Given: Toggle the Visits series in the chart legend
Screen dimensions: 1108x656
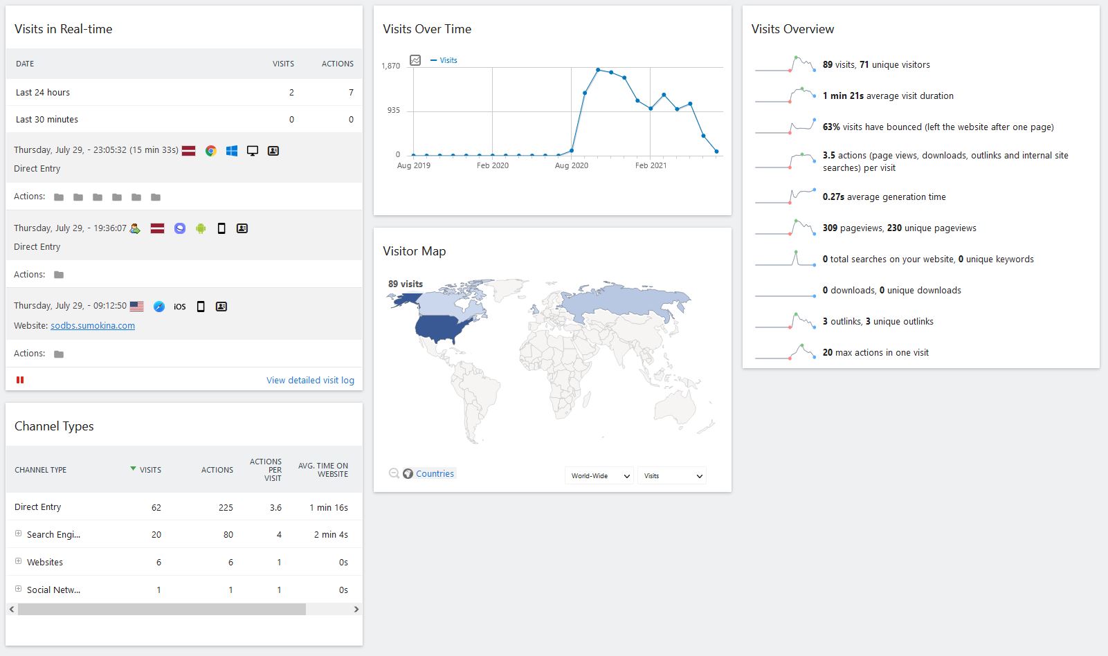Looking at the screenshot, I should [x=444, y=60].
